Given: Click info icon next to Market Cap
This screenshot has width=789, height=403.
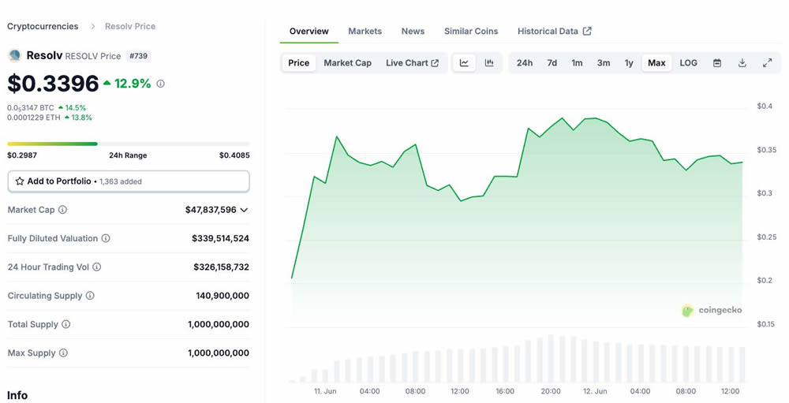Looking at the screenshot, I should pos(63,210).
